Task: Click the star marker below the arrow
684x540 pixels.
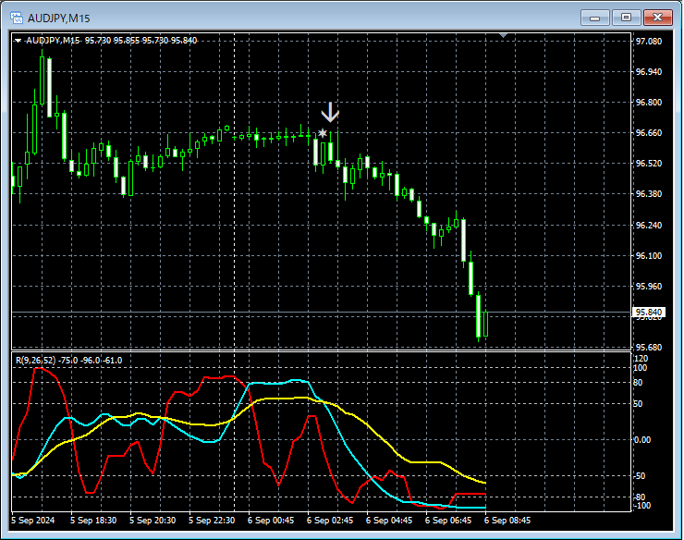Action: 323,134
